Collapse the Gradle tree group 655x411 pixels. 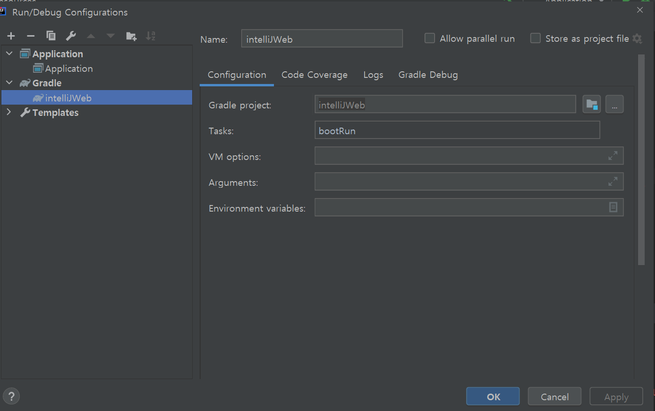tap(9, 83)
